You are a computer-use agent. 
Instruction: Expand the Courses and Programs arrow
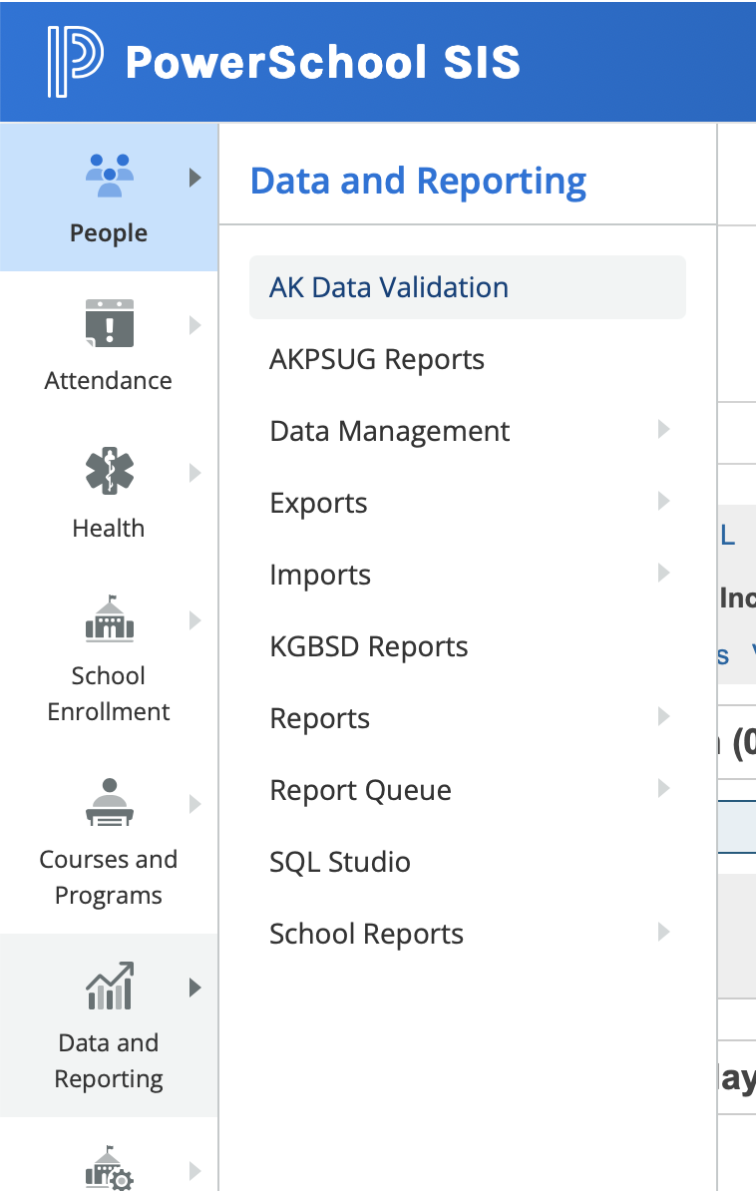pyautogui.click(x=195, y=804)
